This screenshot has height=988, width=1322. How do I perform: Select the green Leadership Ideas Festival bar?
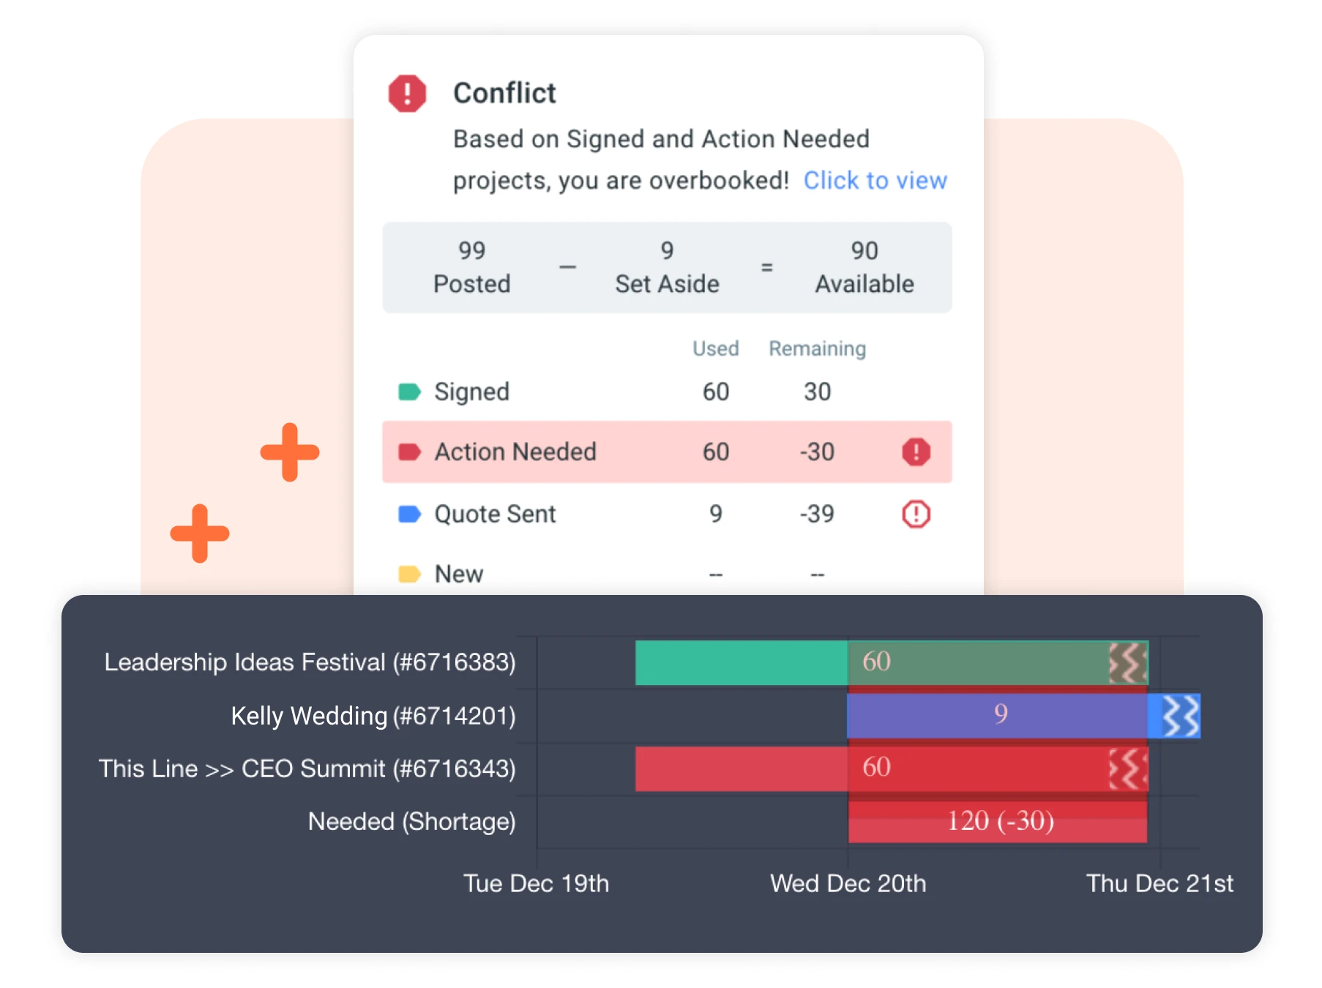[892, 663]
